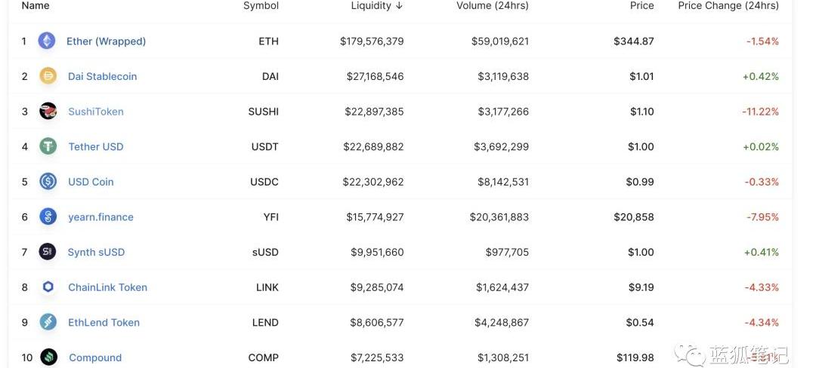Sort by Name column header

(x=36, y=6)
